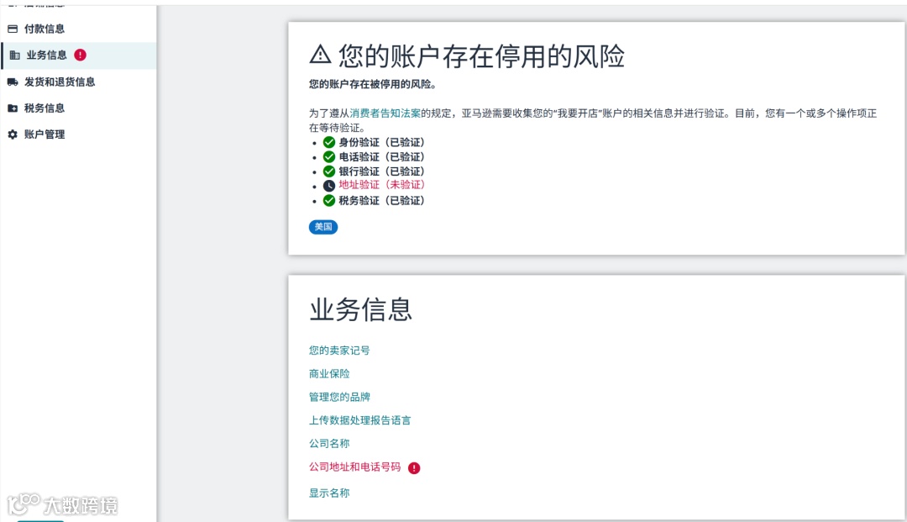Click red alert icon beside 公司地址和电话号码
This screenshot has width=907, height=522.
coord(414,468)
